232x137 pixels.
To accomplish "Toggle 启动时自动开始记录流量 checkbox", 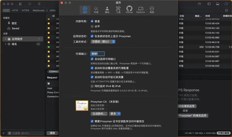I will (x=92, y=77).
